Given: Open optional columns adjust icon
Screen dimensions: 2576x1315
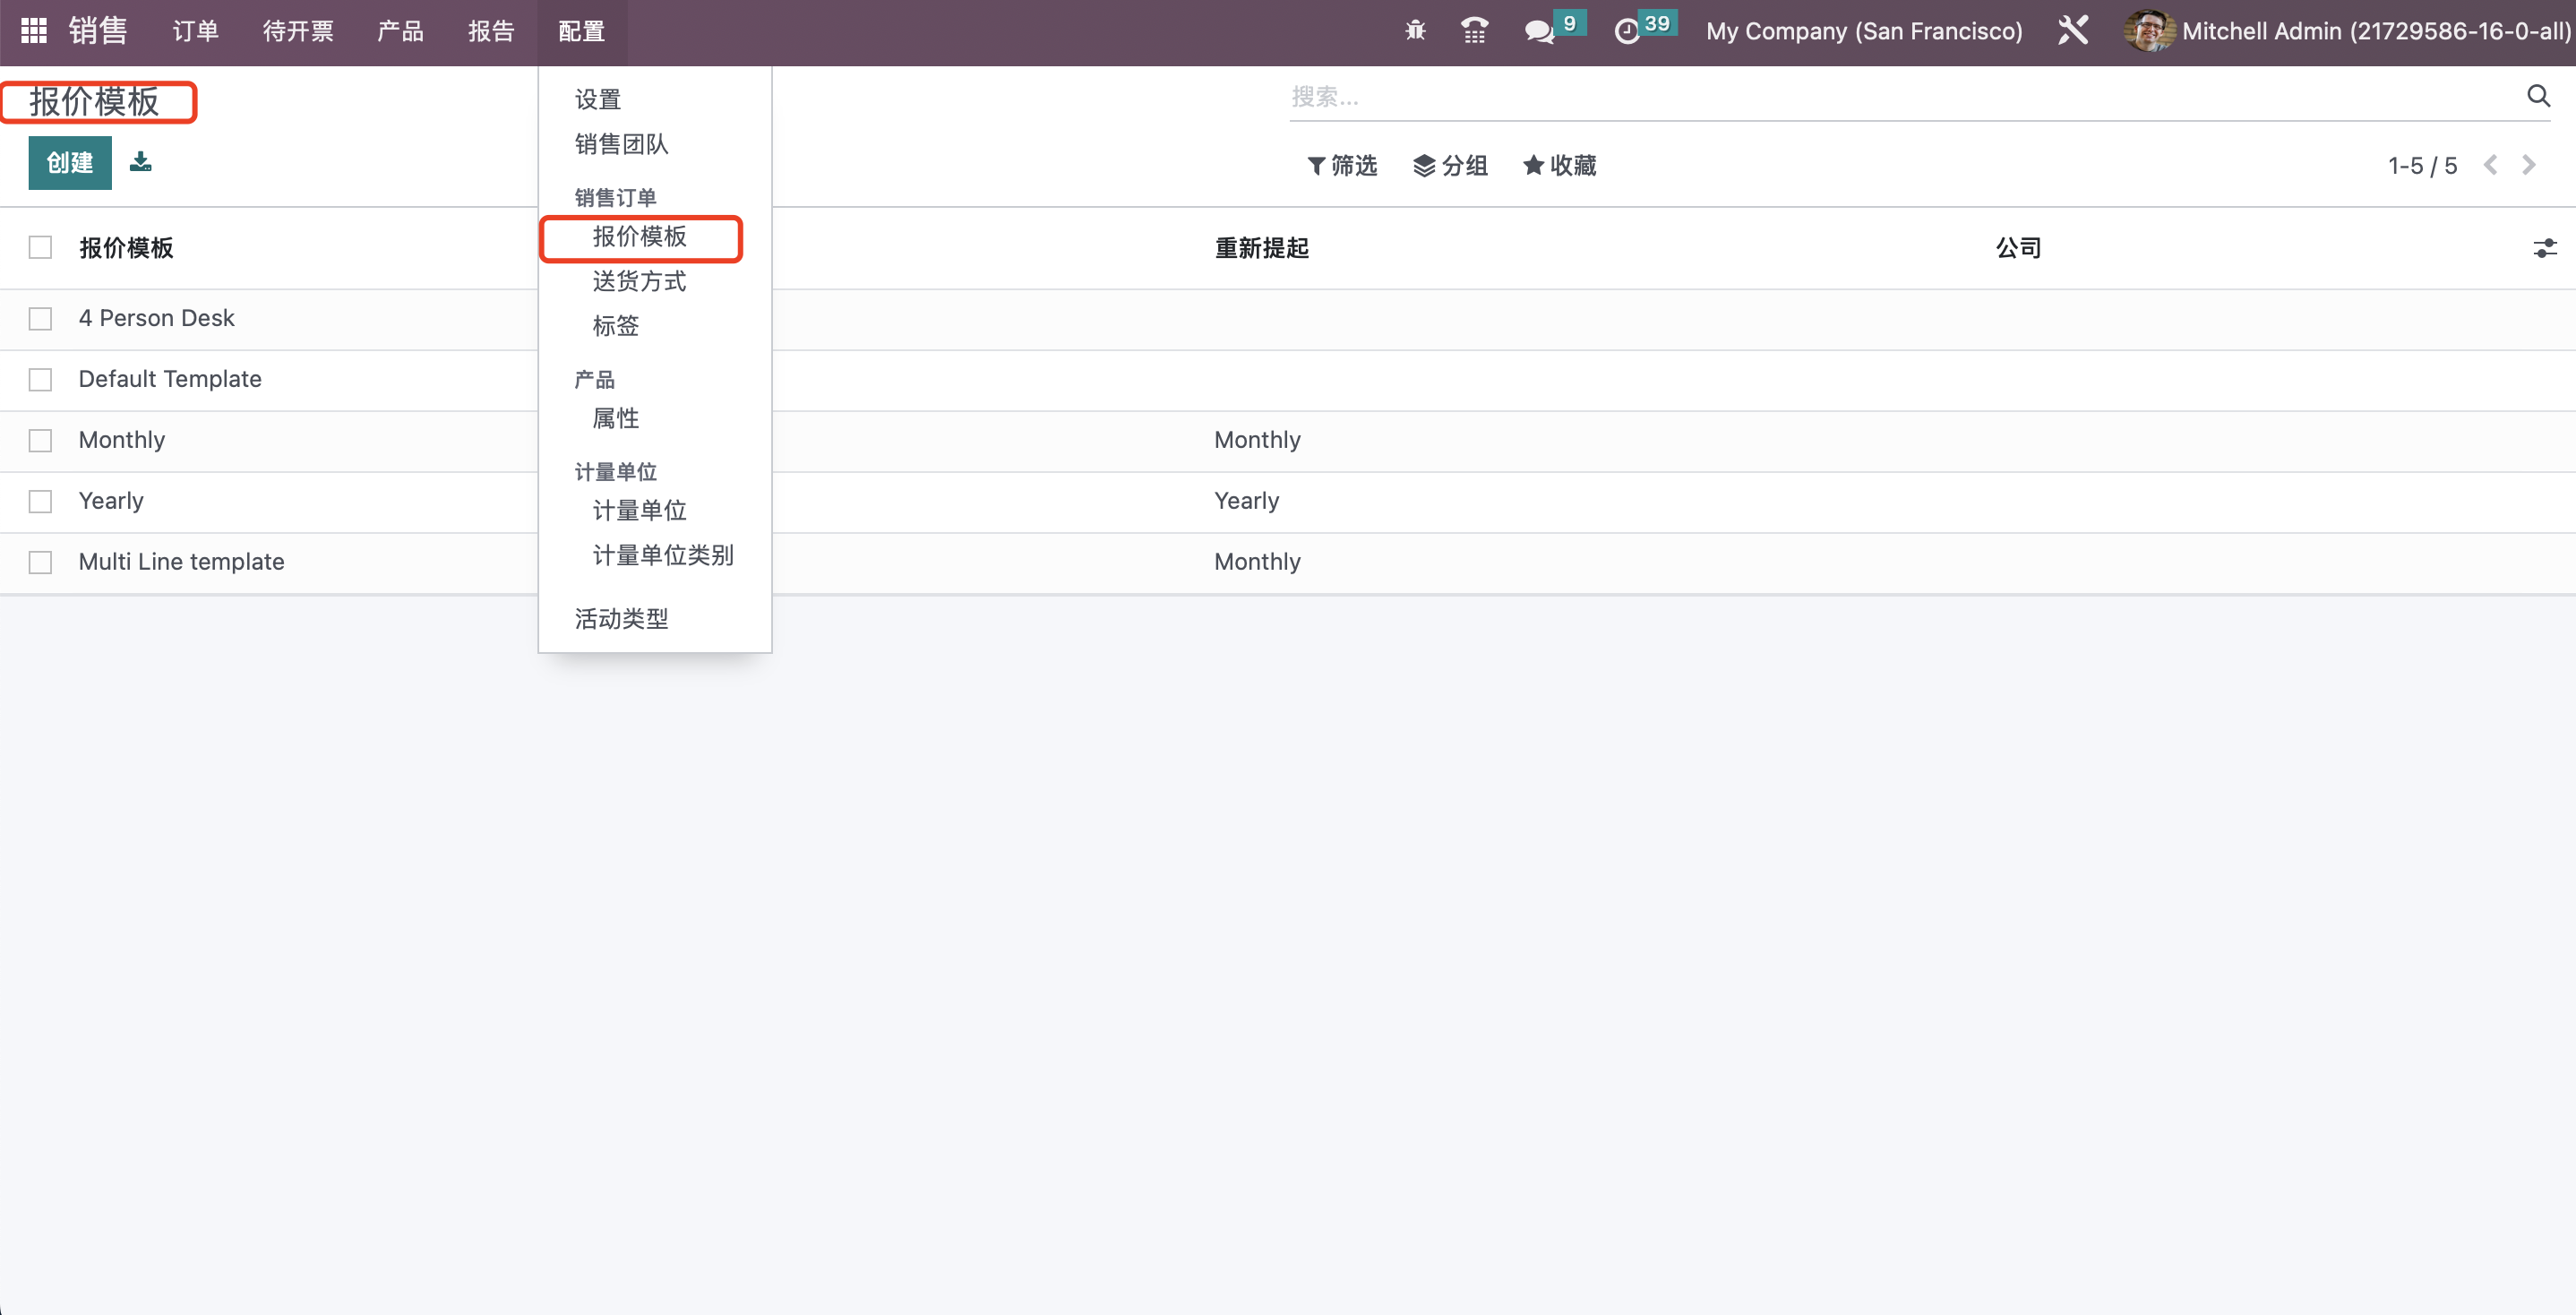Looking at the screenshot, I should pos(2544,248).
